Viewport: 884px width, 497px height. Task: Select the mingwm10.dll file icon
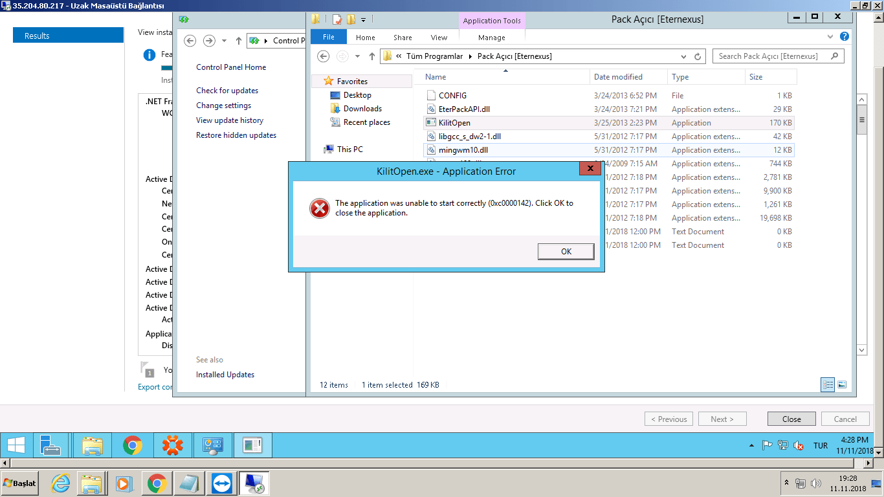[432, 150]
